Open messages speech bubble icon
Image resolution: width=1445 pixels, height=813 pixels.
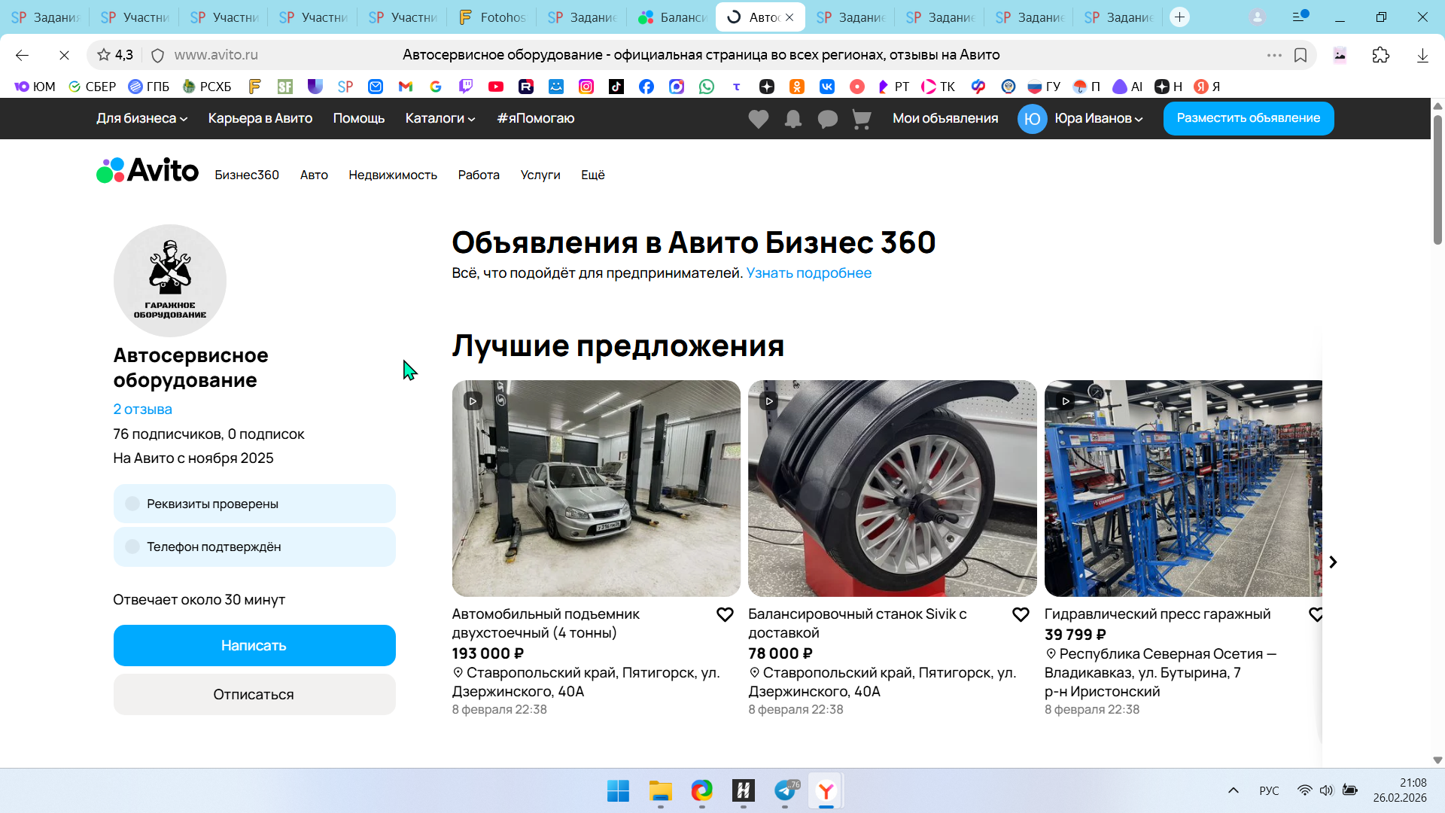[x=827, y=119]
